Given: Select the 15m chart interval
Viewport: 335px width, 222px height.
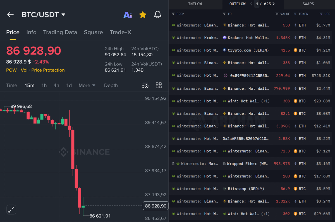Looking at the screenshot, I should (29, 86).
